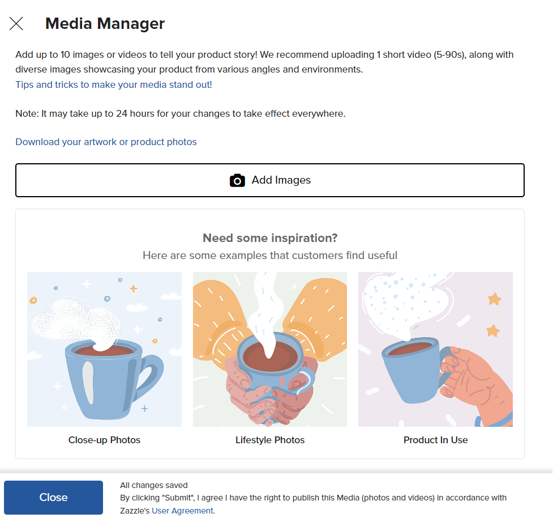Click the examples customers find useful subtitle

[x=270, y=256]
